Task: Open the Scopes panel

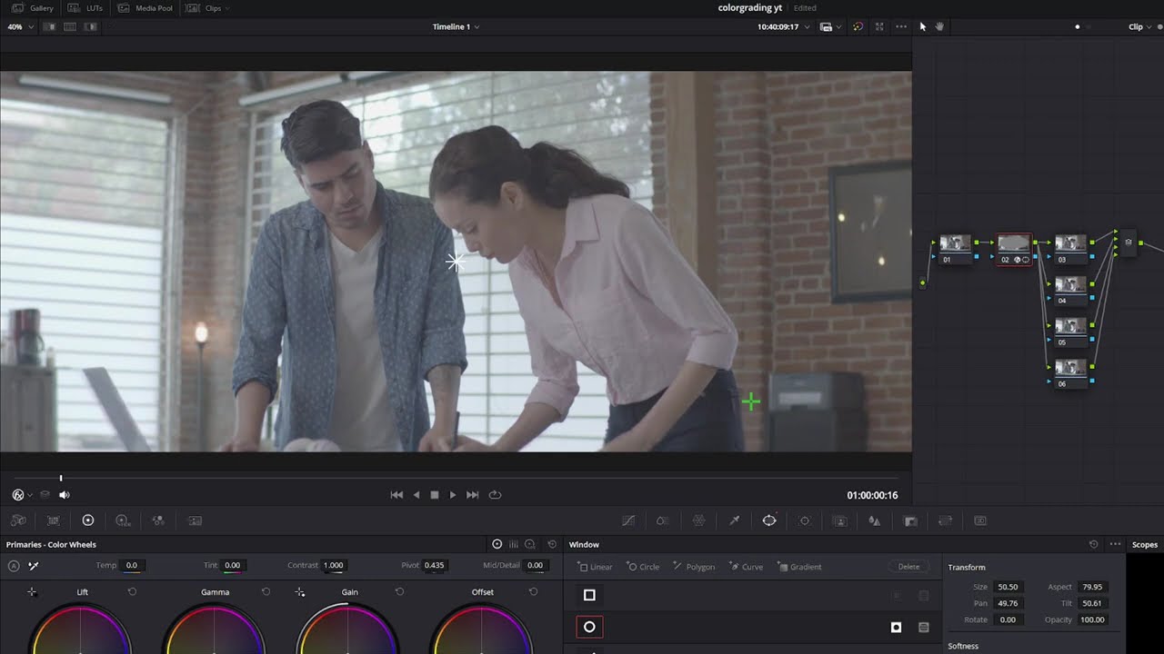Action: pos(1145,544)
